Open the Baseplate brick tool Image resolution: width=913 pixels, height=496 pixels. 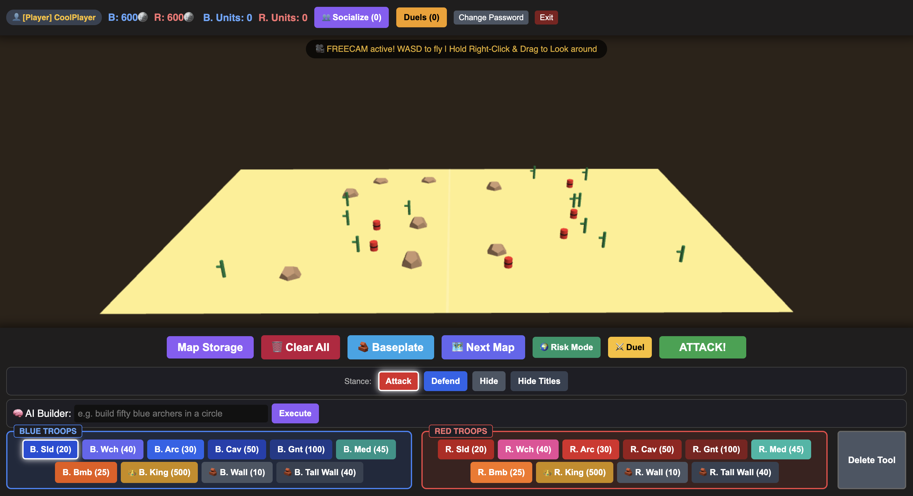pos(391,347)
